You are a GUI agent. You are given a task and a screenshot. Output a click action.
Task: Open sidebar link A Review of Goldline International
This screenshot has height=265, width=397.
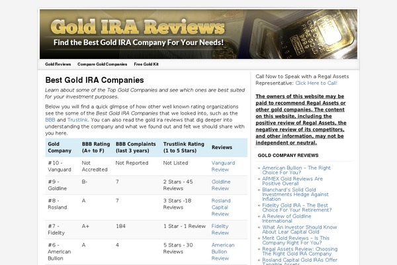pyautogui.click(x=287, y=219)
